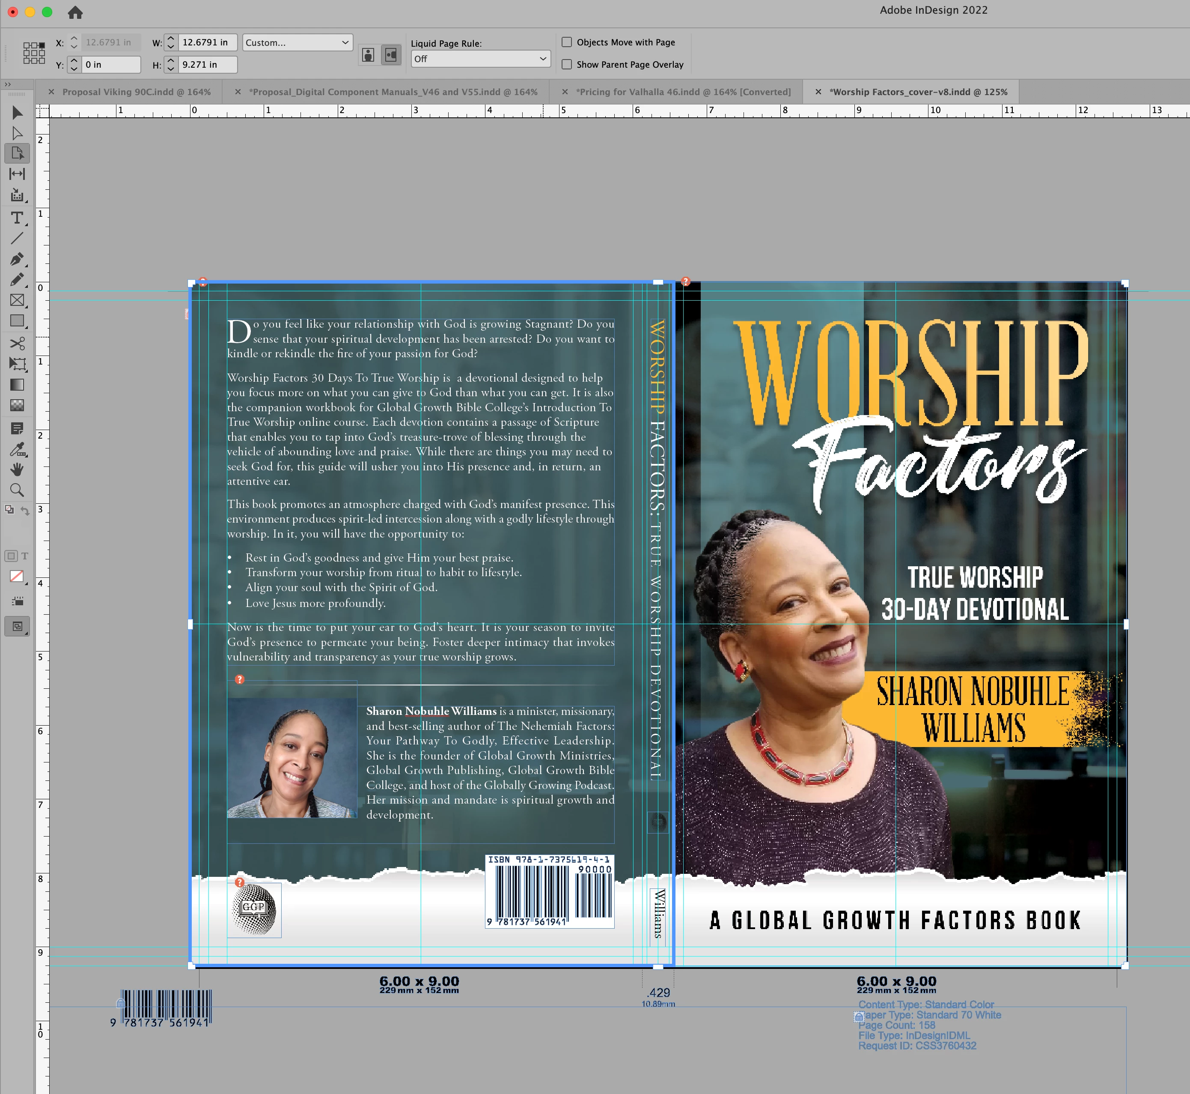Open the Custom page size dropdown
Image resolution: width=1190 pixels, height=1094 pixels.
[x=297, y=43]
